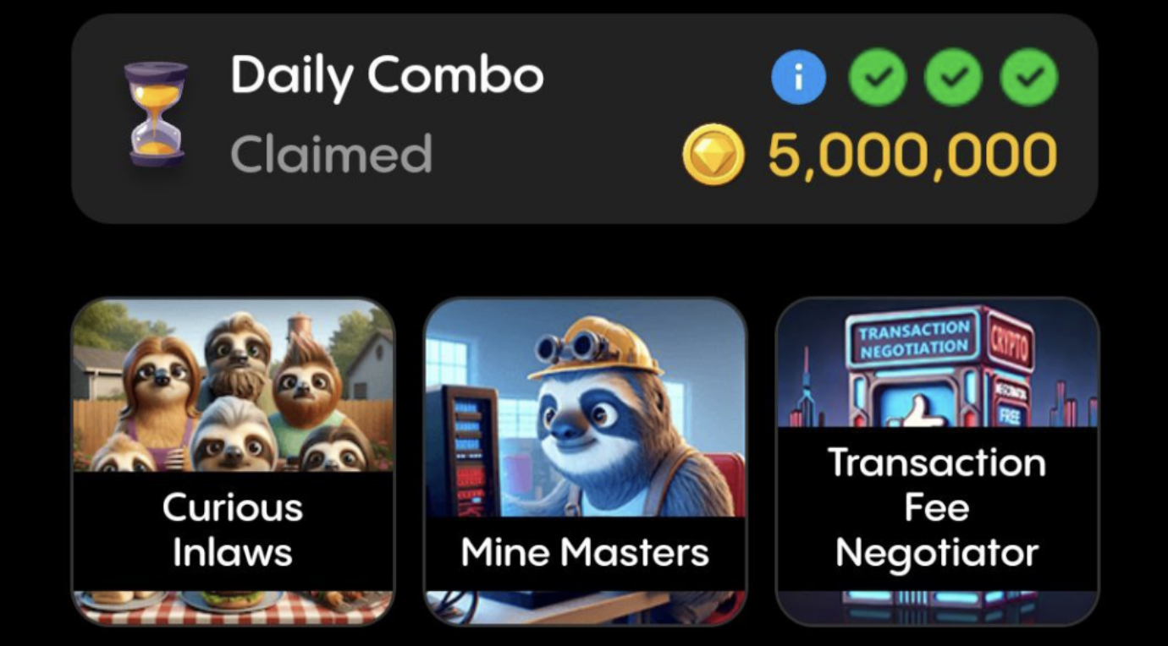Click the middle green combo checkmark

(x=953, y=77)
